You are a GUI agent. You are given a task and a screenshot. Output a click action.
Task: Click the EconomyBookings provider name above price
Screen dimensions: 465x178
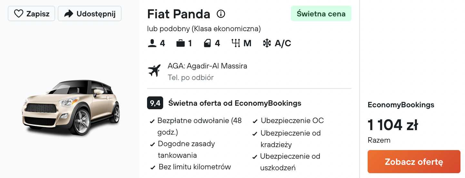[x=401, y=105]
